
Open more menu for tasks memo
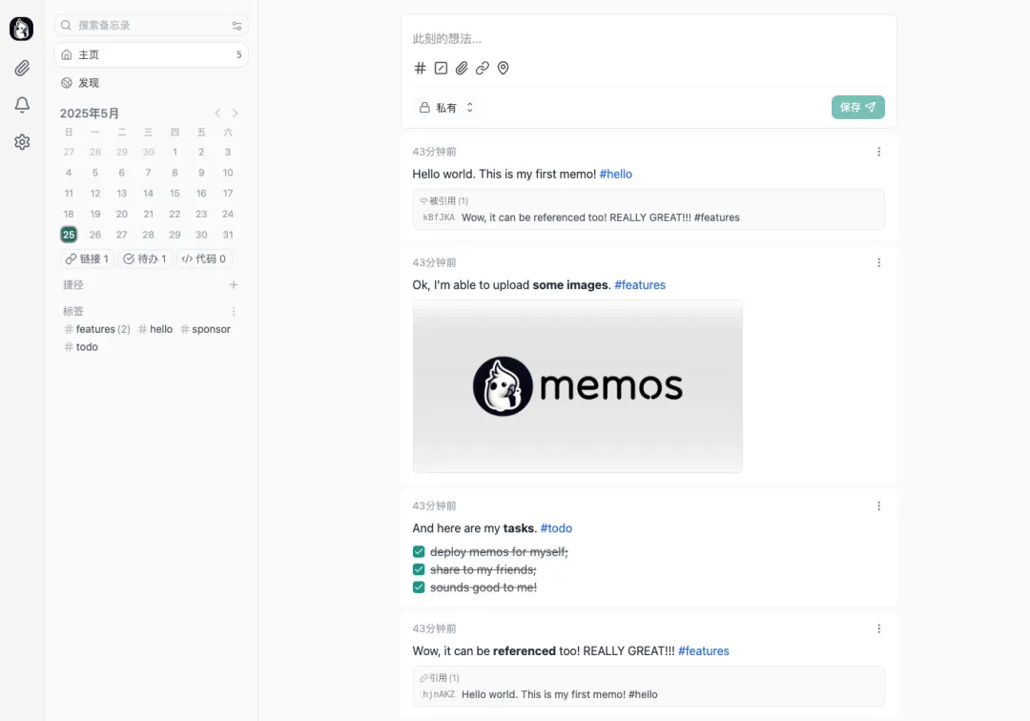tap(879, 505)
